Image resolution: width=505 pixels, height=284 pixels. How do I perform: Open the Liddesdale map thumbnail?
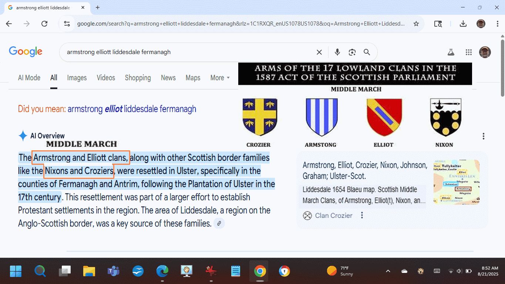coord(456,182)
